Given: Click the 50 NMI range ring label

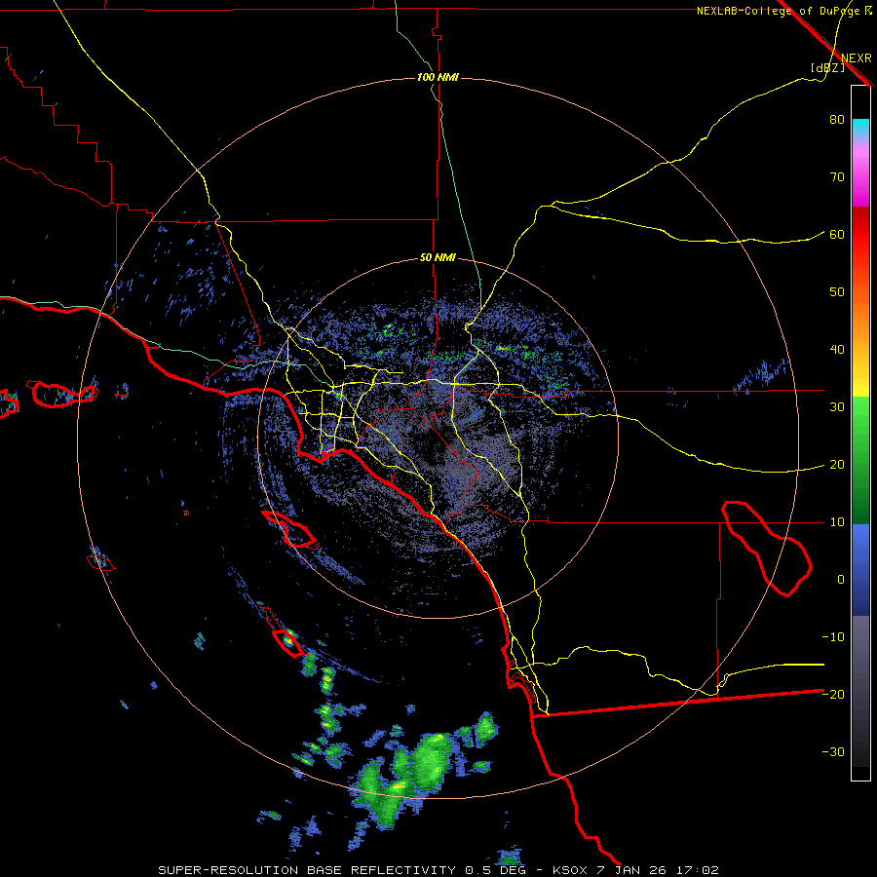Looking at the screenshot, I should [x=438, y=258].
